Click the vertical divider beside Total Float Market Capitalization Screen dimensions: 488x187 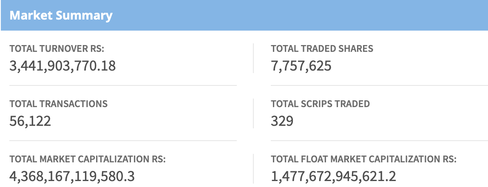[x=253, y=169]
